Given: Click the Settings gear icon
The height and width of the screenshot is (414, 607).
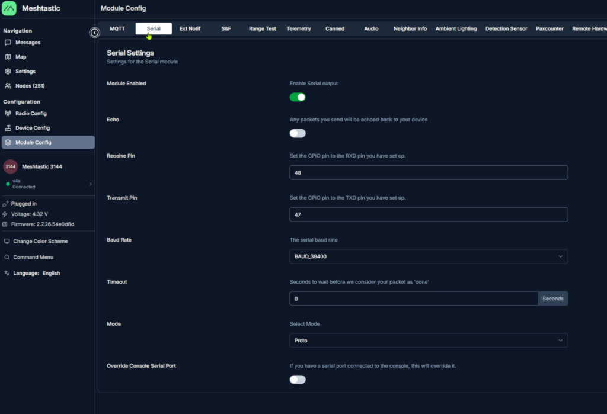Looking at the screenshot, I should 8,71.
